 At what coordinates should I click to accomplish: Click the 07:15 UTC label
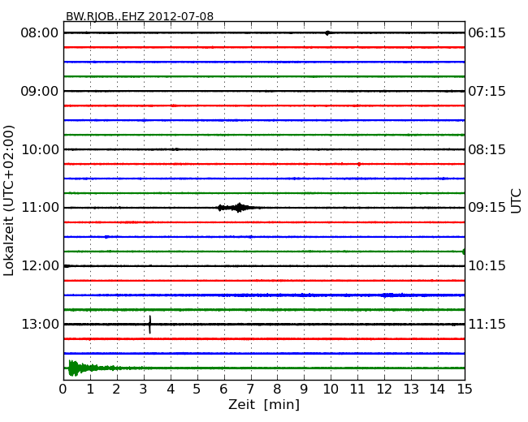coord(487,91)
